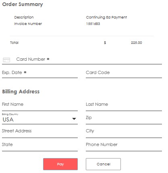
Task: Select the USA billing country field
Action: (40, 119)
